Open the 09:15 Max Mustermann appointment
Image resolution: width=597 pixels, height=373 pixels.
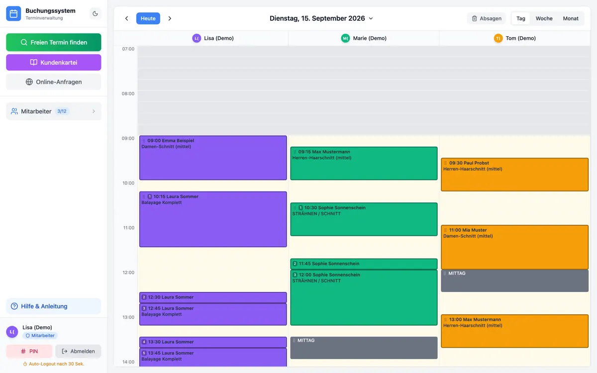point(364,163)
